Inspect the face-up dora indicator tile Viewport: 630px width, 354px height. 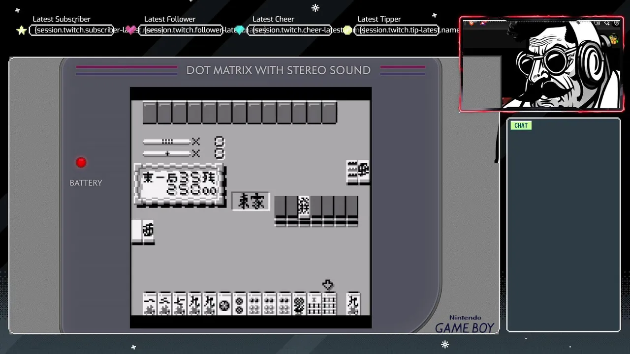coord(304,206)
